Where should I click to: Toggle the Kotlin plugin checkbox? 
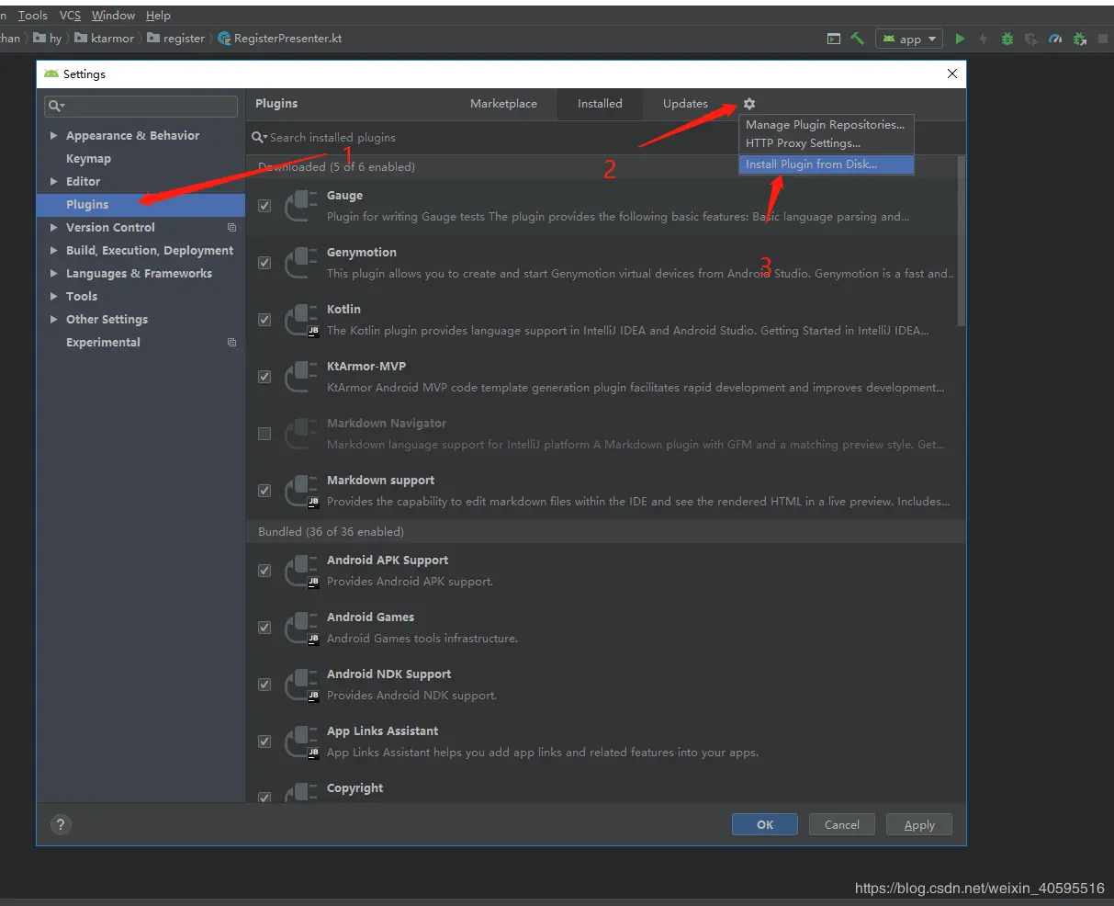[x=264, y=320]
